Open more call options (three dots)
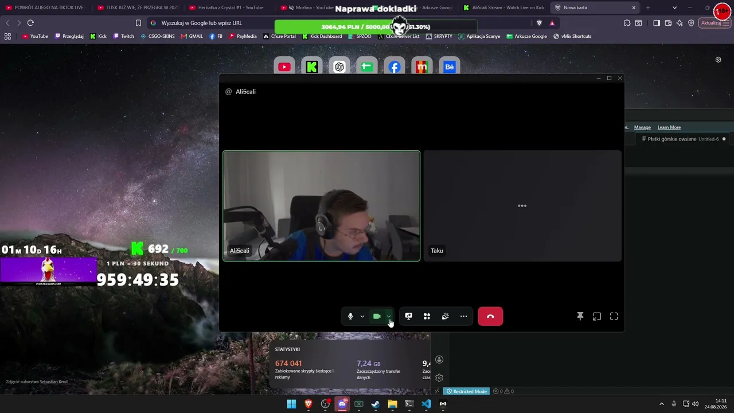734x413 pixels. [463, 316]
